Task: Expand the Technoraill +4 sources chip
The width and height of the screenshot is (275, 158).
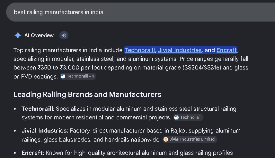Action: 78,76
